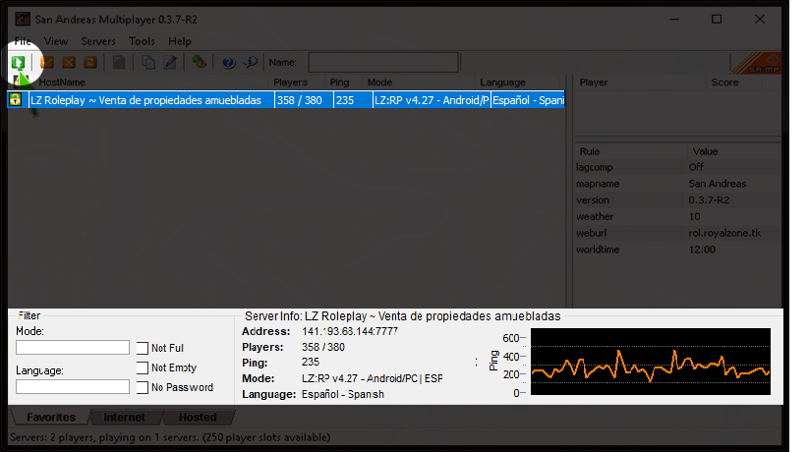Click the Player column header
The width and height of the screenshot is (808, 452).
(640, 83)
